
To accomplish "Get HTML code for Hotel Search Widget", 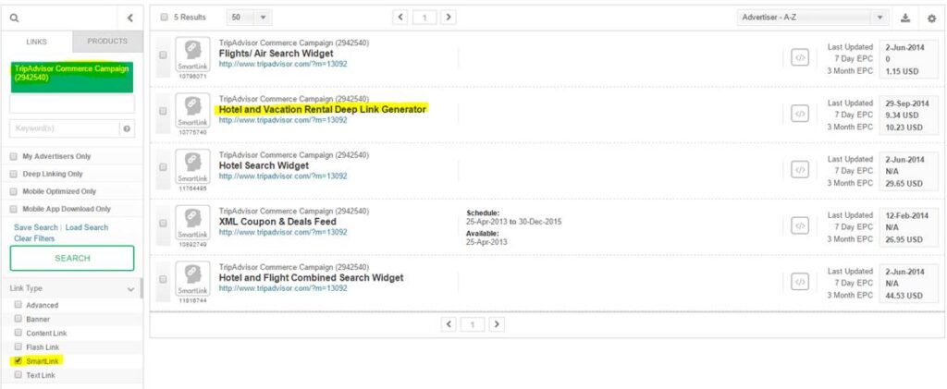I will tap(800, 170).
